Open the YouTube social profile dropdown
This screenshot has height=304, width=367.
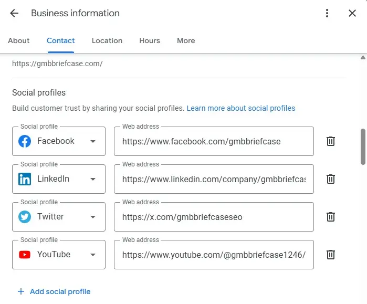[59, 255]
